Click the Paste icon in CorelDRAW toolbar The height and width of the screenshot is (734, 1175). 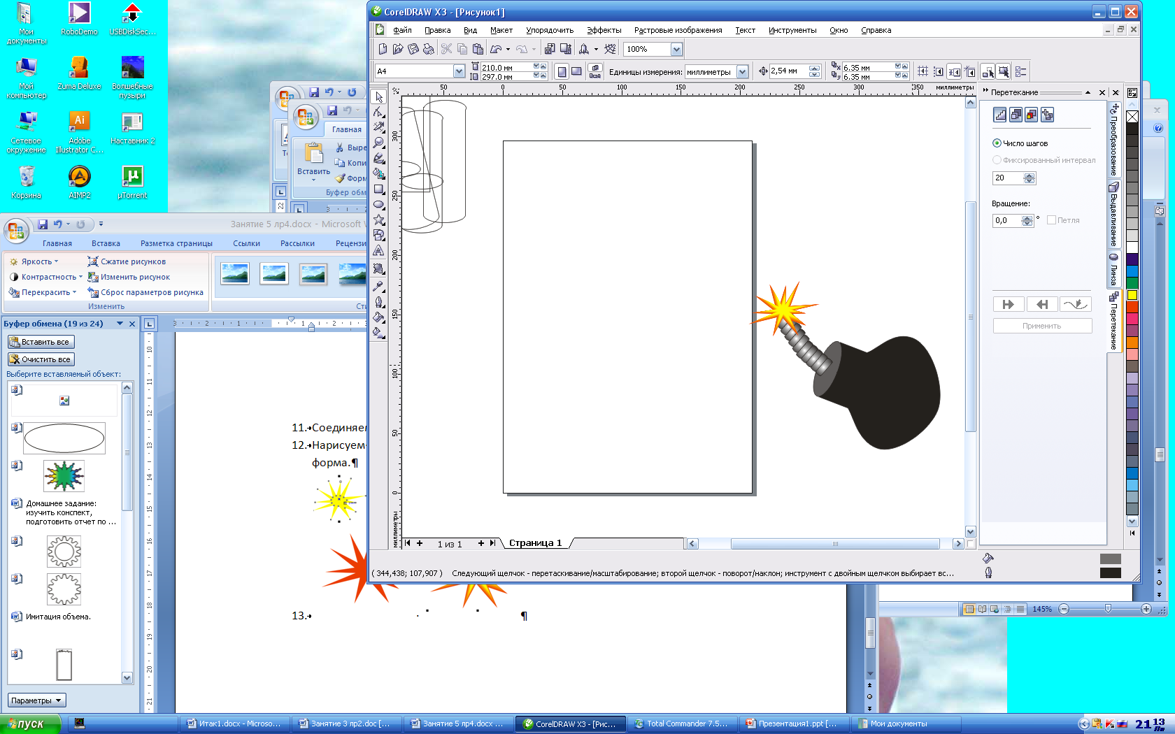pyautogui.click(x=478, y=49)
